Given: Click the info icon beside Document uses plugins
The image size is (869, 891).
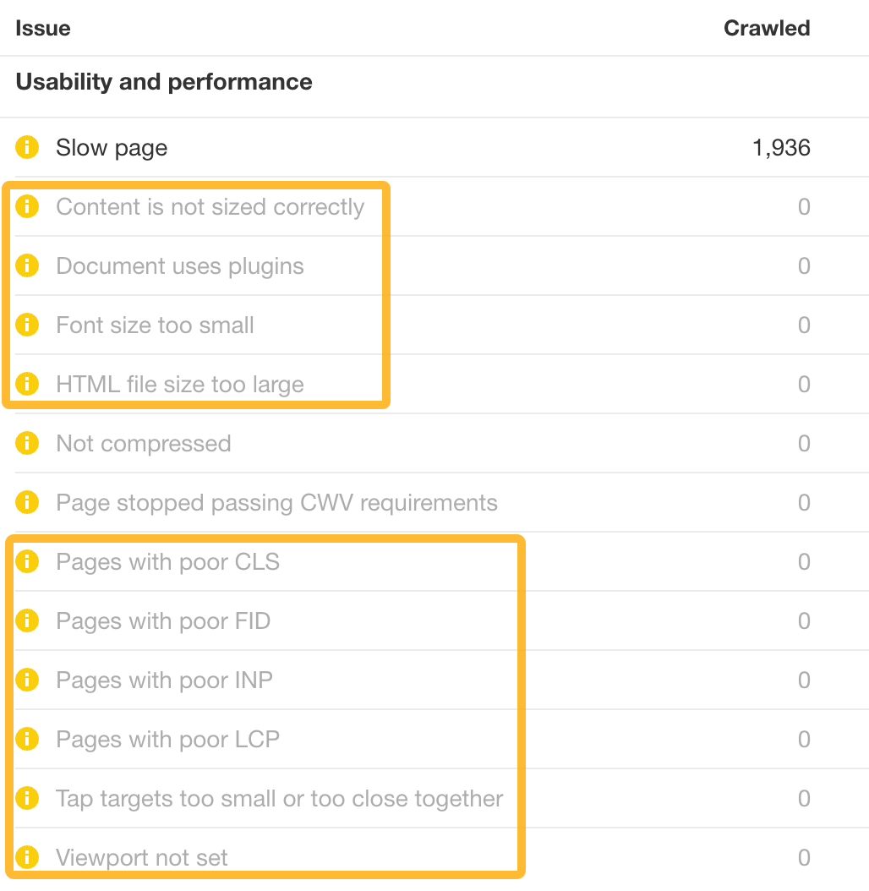Looking at the screenshot, I should coord(26,266).
